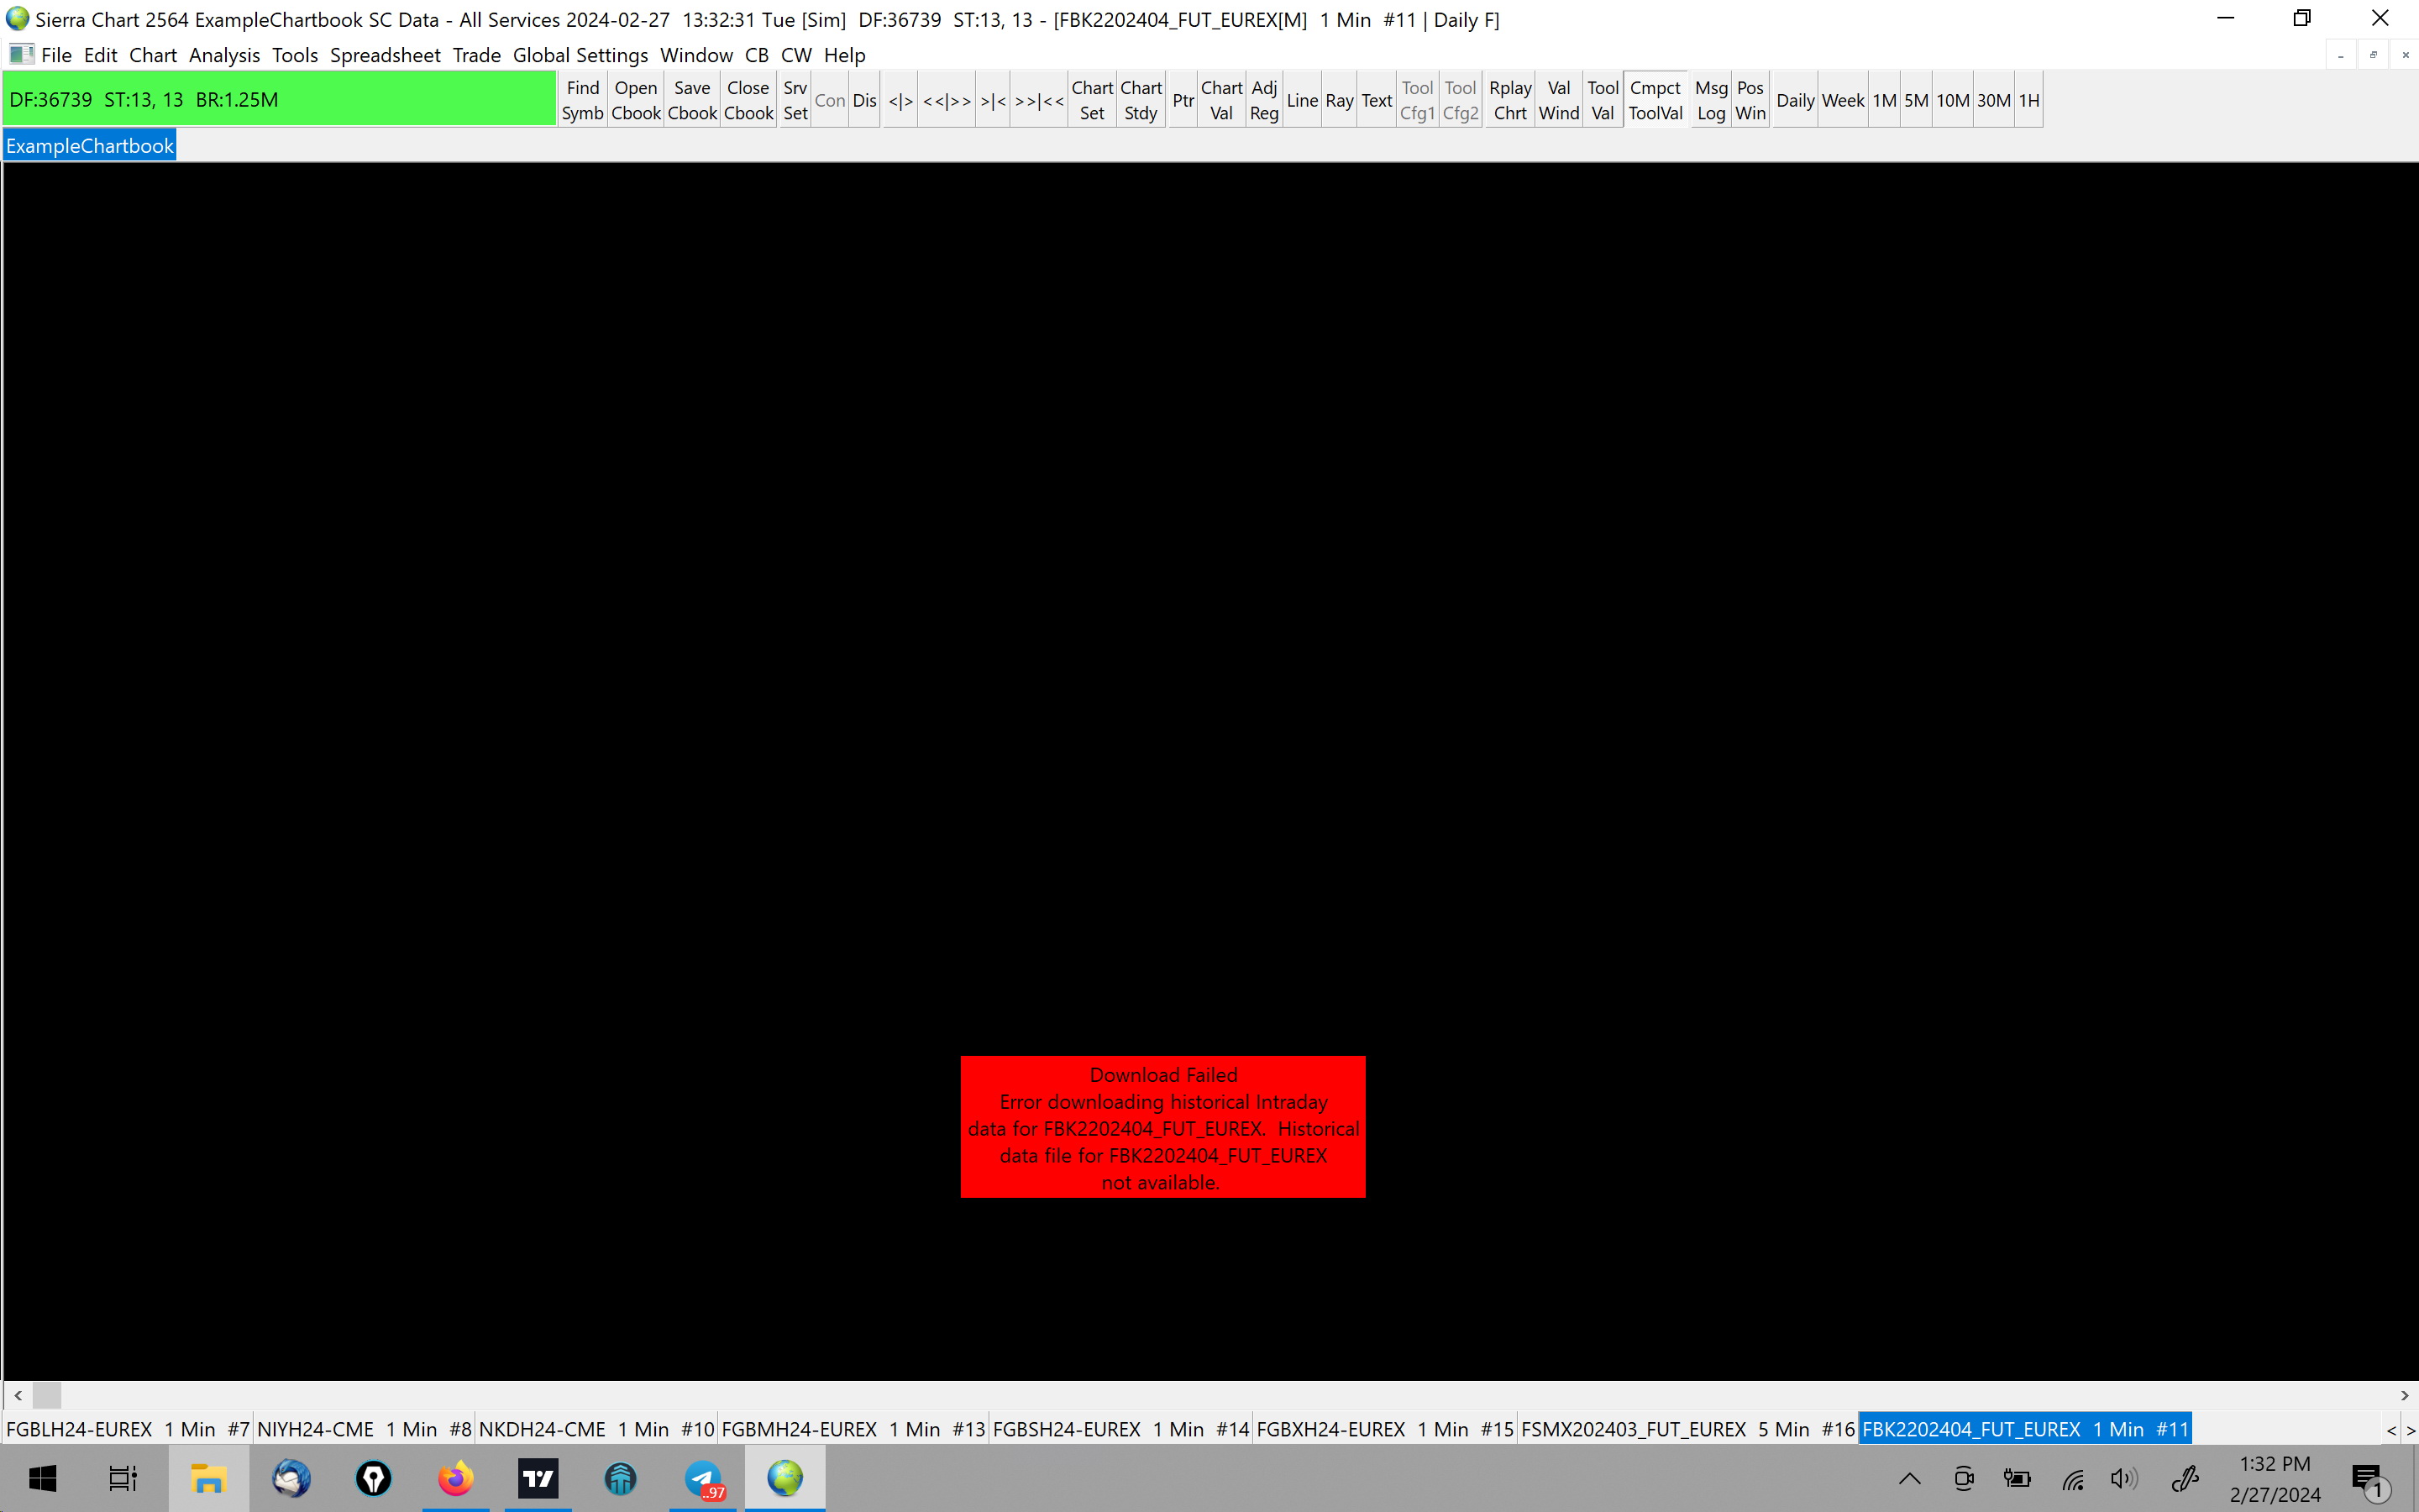Switch chart to Daily bars
This screenshot has width=2419, height=1512.
(1794, 100)
